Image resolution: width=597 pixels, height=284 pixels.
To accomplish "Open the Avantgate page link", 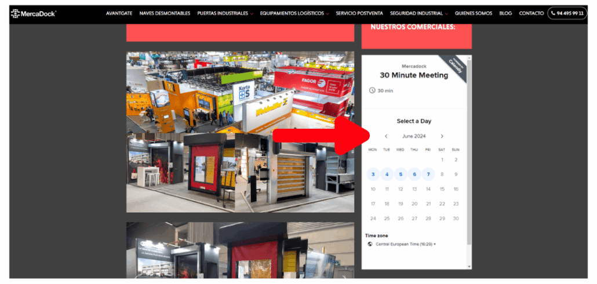I will coord(119,13).
